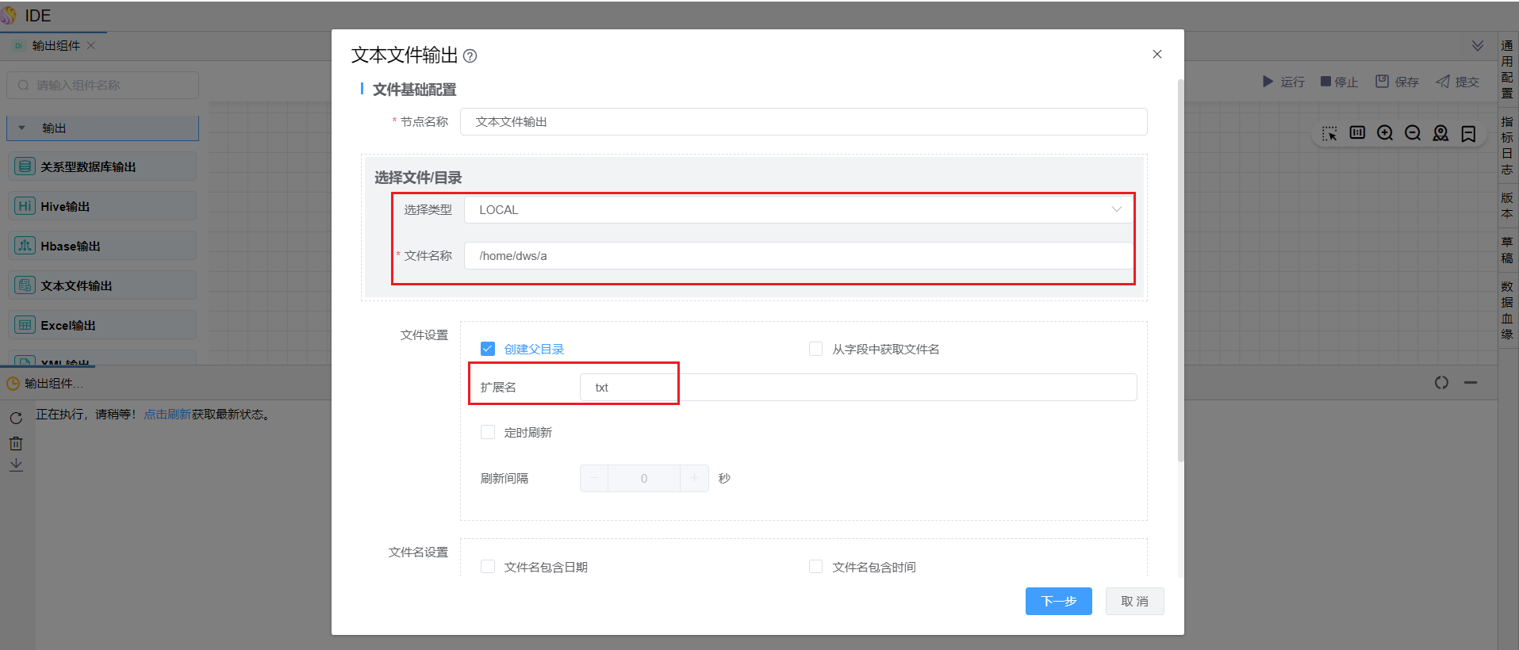The height and width of the screenshot is (650, 1519).
Task: Open the 选择类型 LOCAL dropdown
Action: 798,210
